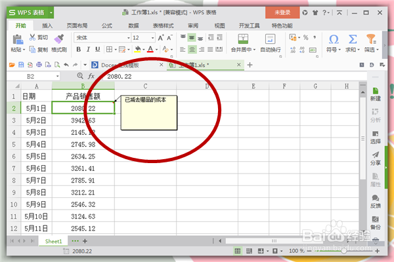The image size is (394, 262).
Task: Select the Sheet1 worksheet tab
Action: pos(53,241)
